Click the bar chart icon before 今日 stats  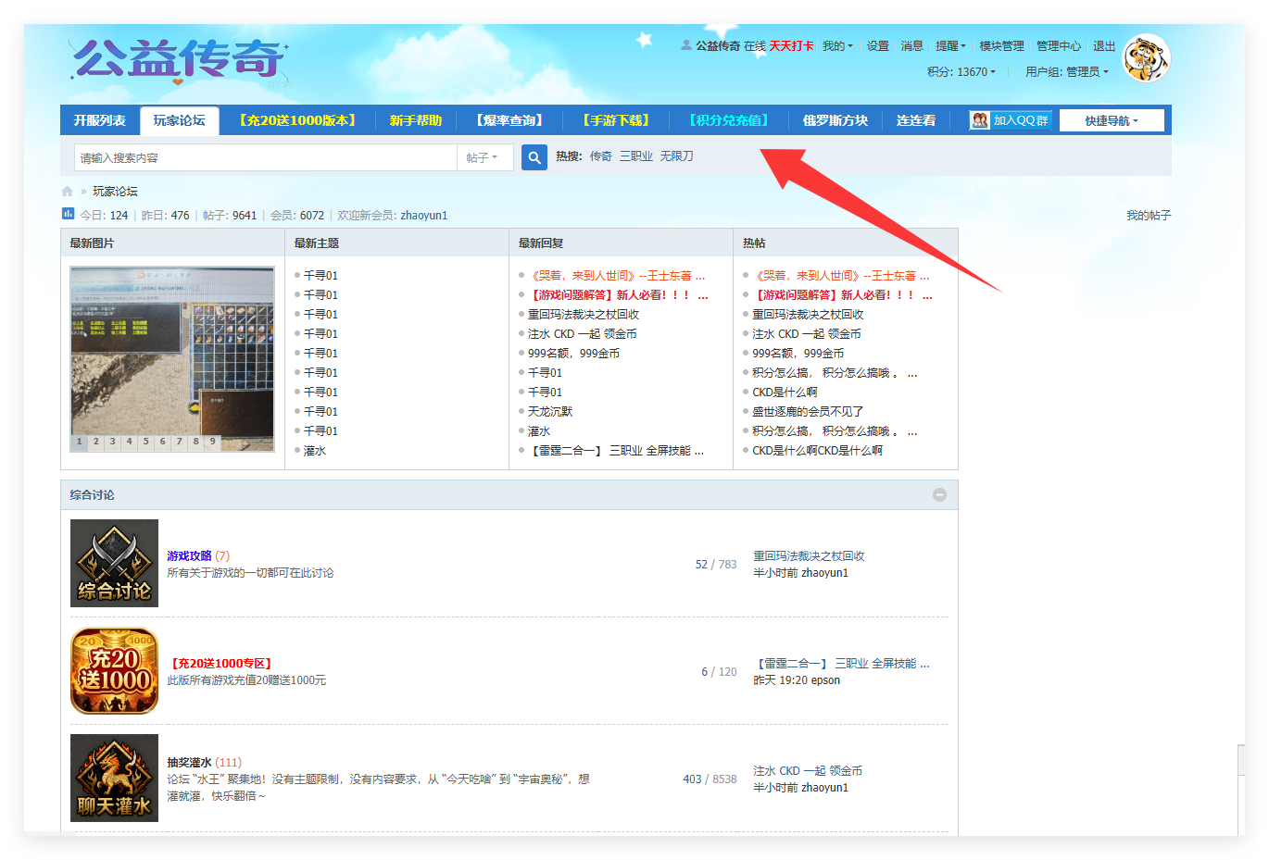(67, 214)
